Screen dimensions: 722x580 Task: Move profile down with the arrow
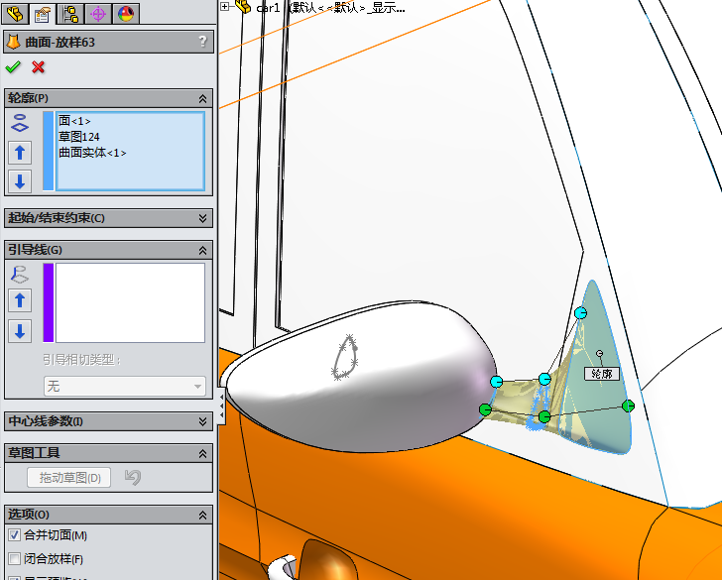pyautogui.click(x=20, y=180)
